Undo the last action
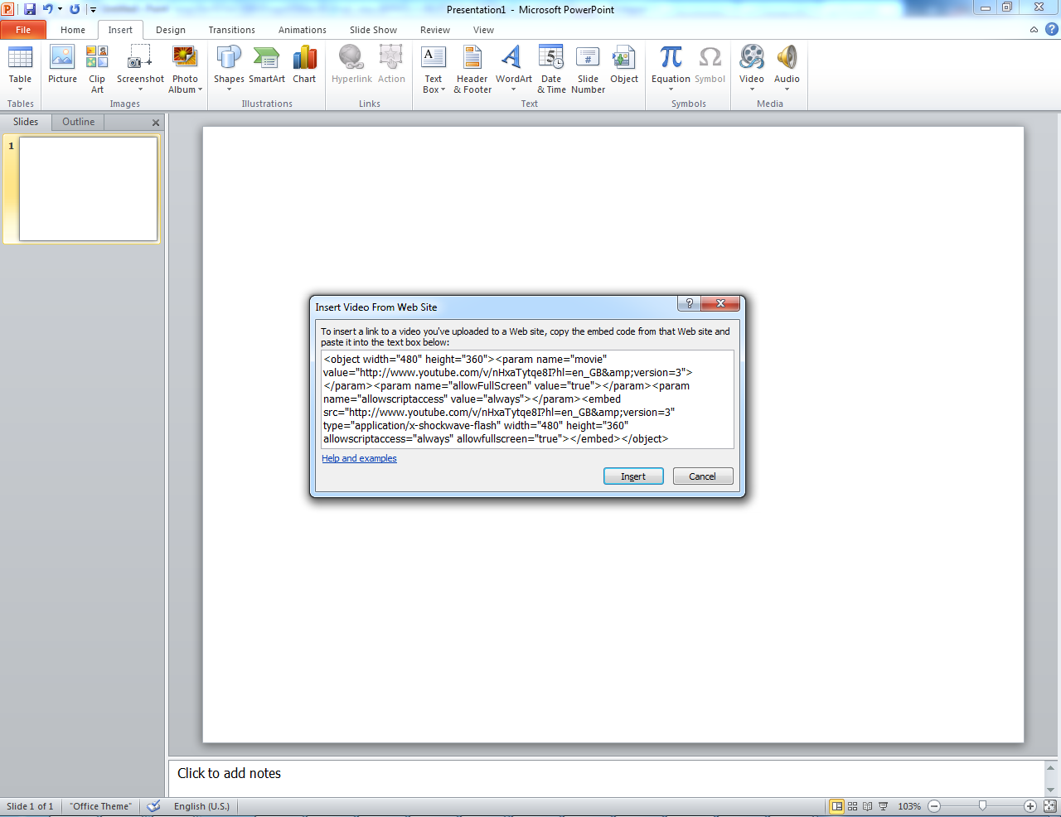This screenshot has width=1061, height=817. click(48, 9)
